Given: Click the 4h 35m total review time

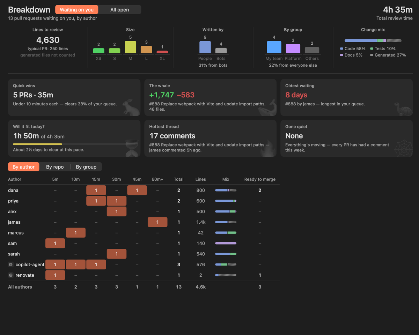Looking at the screenshot, I should pyautogui.click(x=398, y=10).
